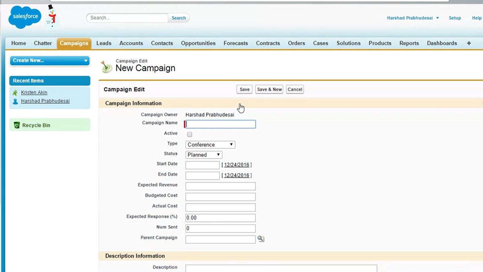Image resolution: width=483 pixels, height=272 pixels.
Task: Open the Parent Campaign lookup magnifier
Action: [x=261, y=239]
